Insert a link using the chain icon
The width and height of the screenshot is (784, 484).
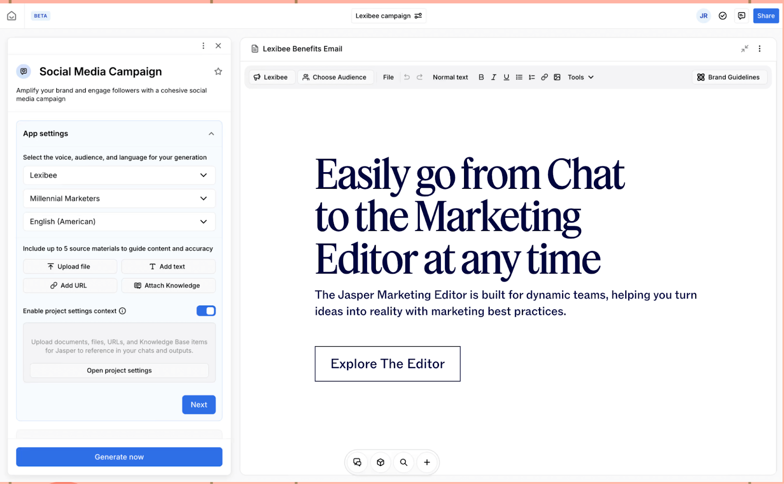pyautogui.click(x=544, y=77)
